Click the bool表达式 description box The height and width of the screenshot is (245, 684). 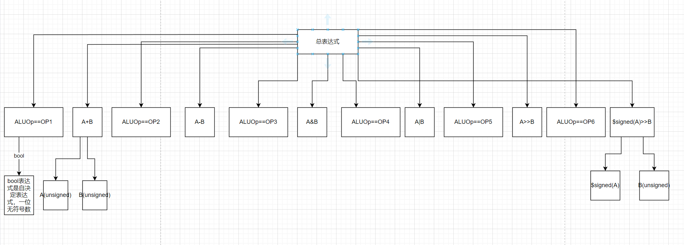click(x=19, y=195)
